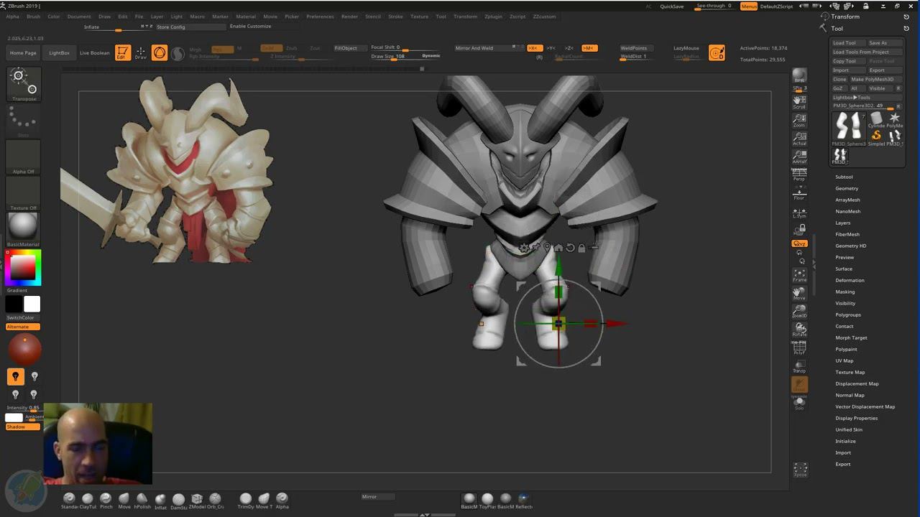This screenshot has width=920, height=517.
Task: Toggle Persp perspective view
Action: tap(799, 174)
